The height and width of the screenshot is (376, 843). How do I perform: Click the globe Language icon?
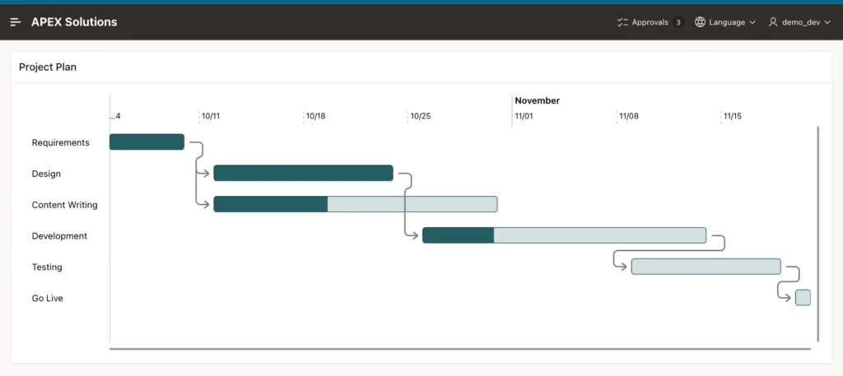[x=700, y=22]
